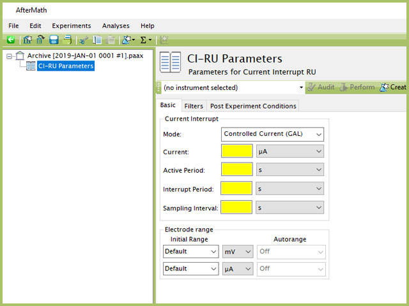The image size is (409, 306).
Task: Click the Audit button
Action: (x=321, y=87)
